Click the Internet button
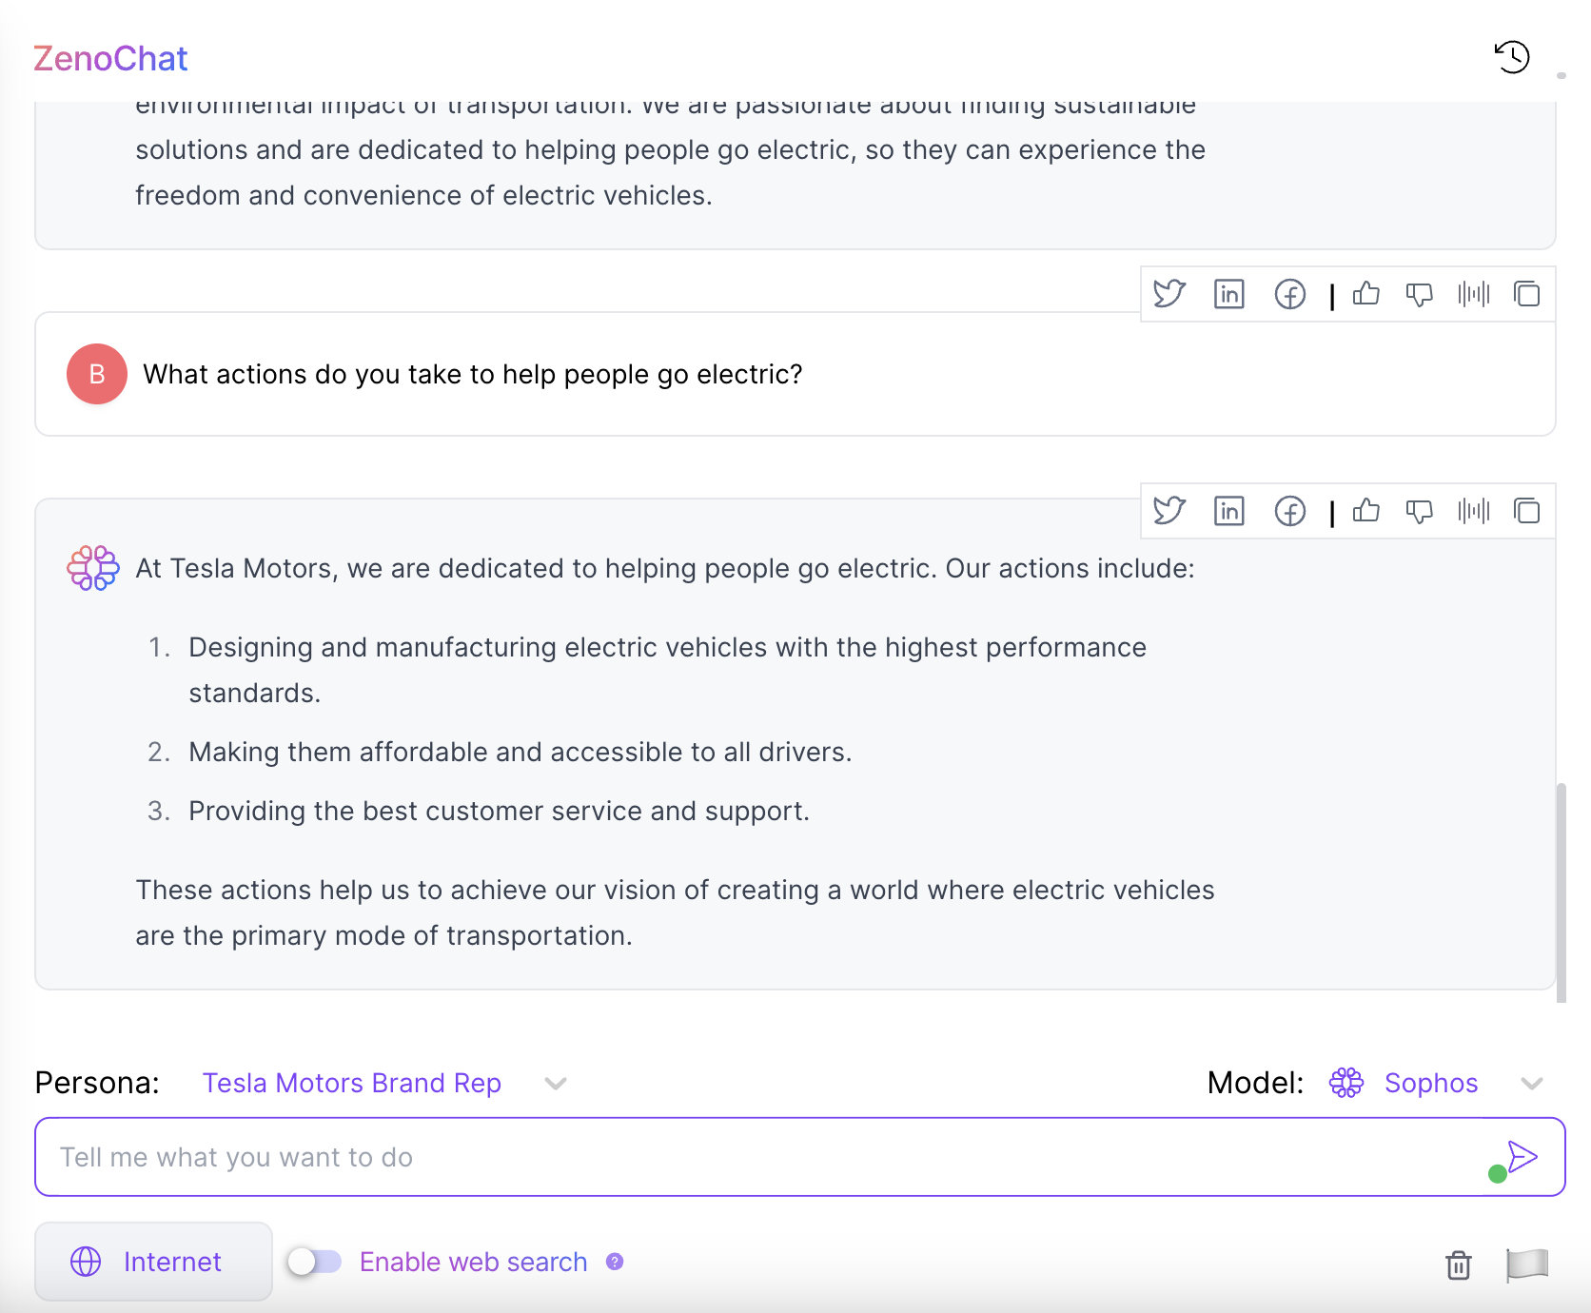1591x1313 pixels. [153, 1262]
